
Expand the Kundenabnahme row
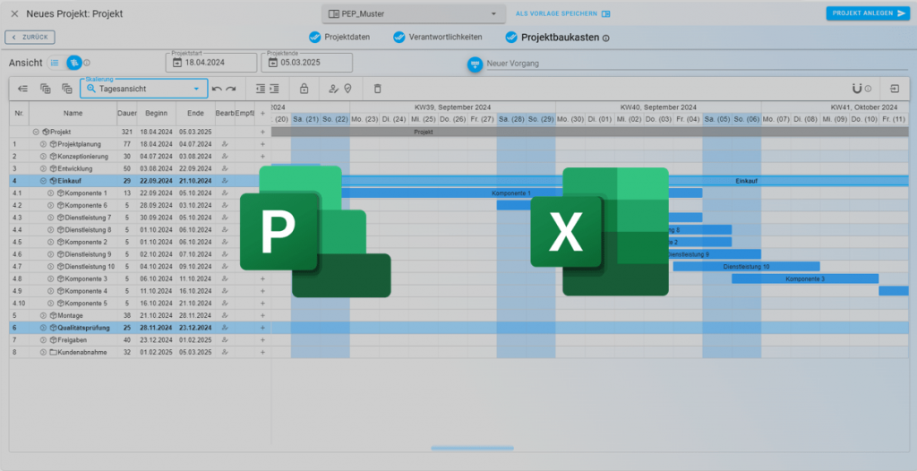point(43,352)
